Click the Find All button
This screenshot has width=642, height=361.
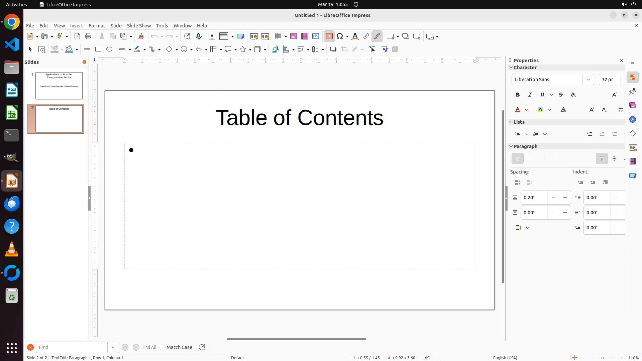point(149,347)
